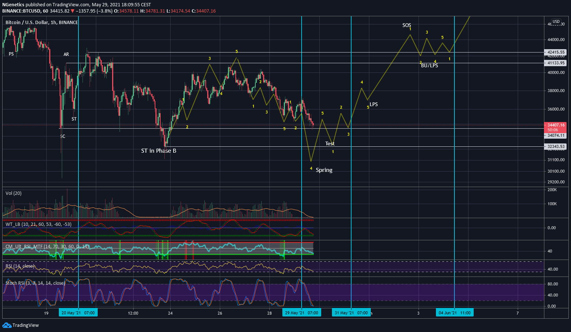This screenshot has height=332, width=571.
Task: Click the NGenetics author name
Action: click(x=13, y=5)
